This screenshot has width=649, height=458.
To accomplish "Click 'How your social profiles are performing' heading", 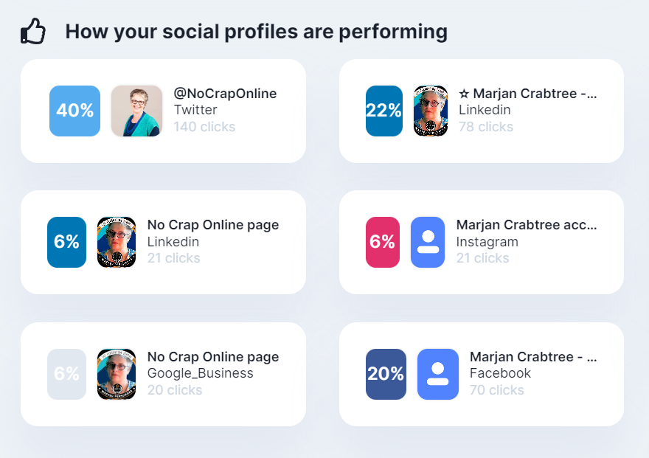I will 256,32.
